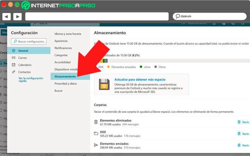
Task: Click Actualice para obtener más espacio link
Action: click(x=140, y=79)
